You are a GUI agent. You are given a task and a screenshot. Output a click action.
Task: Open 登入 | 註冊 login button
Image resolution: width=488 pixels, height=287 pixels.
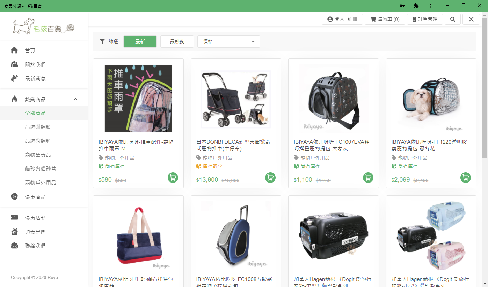pos(342,19)
